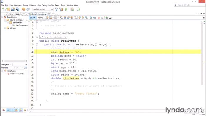
Task: Select the DataTypes.java editor tab
Action: pos(39,14)
